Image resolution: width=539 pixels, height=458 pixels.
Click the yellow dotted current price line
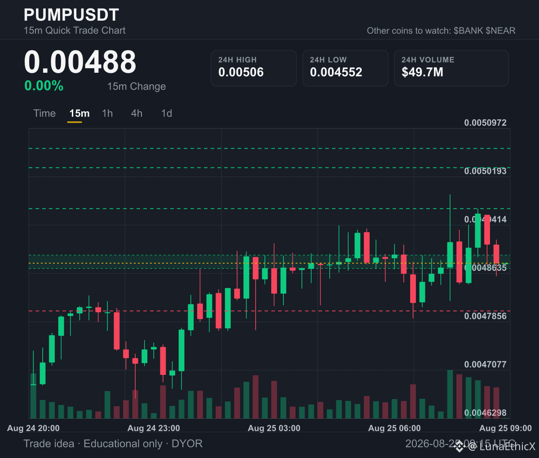pyautogui.click(x=269, y=263)
